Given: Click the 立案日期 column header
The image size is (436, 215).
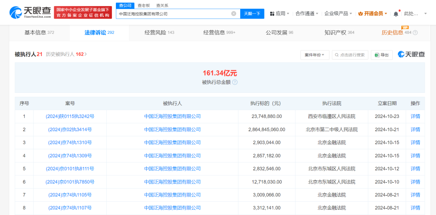Looking at the screenshot, I should (x=387, y=103).
